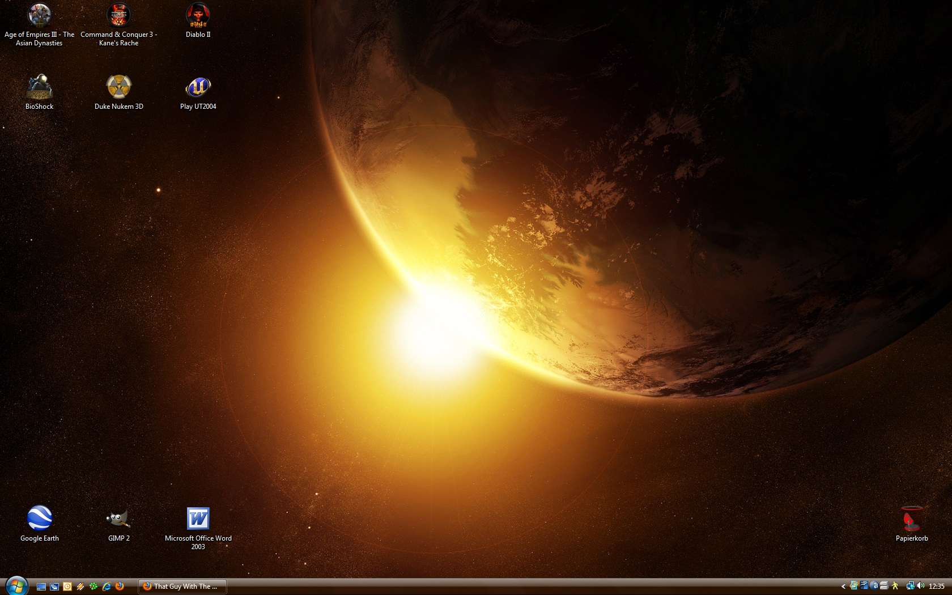Expand hidden system tray icons arrow
The image size is (952, 595).
point(843,586)
